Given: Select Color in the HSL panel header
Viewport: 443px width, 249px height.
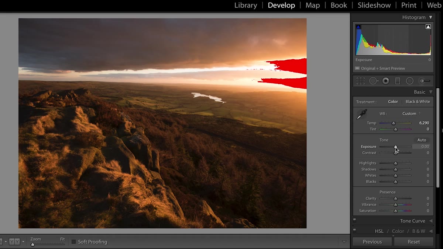Looking at the screenshot, I should [x=398, y=231].
